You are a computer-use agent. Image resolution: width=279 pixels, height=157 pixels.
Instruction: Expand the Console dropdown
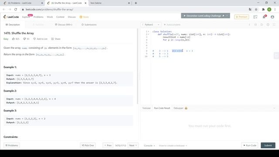149,146
